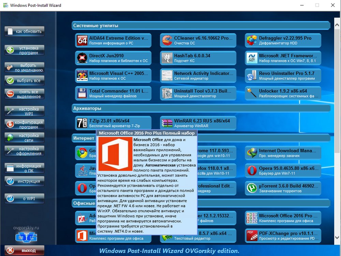The height and width of the screenshot is (256, 341).
Task: Select the µTorrent green icon
Action: click(252, 188)
